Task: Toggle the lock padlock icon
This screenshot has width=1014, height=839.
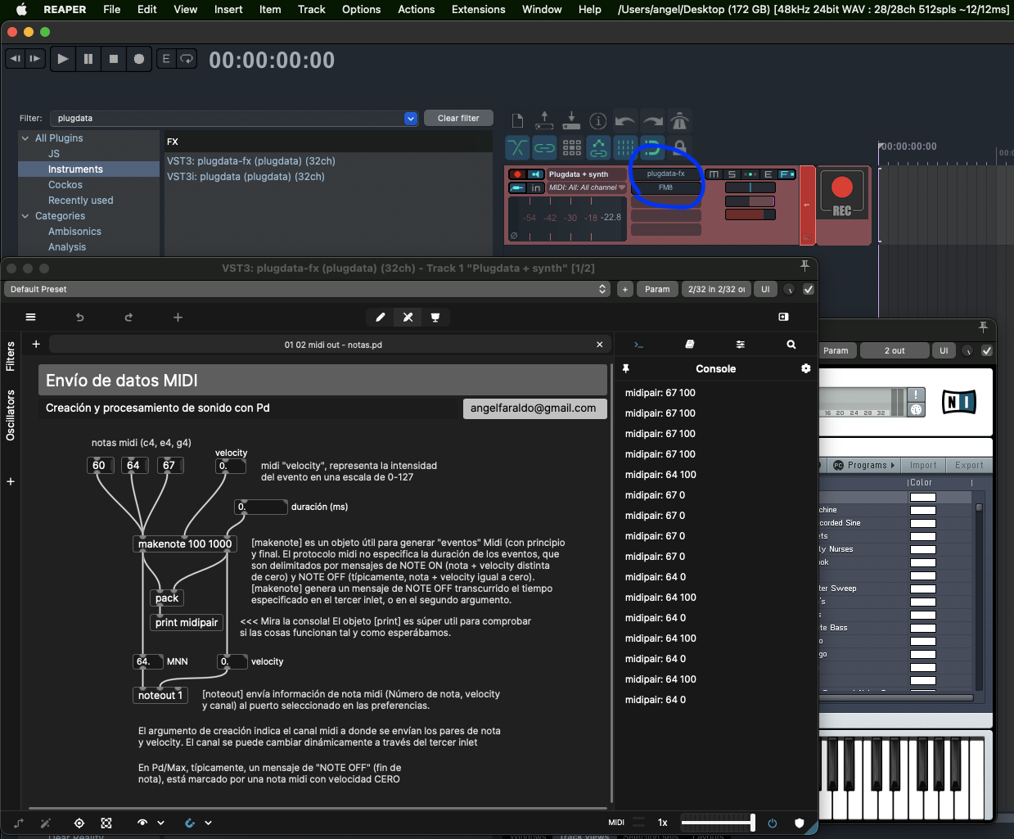Action: (679, 148)
